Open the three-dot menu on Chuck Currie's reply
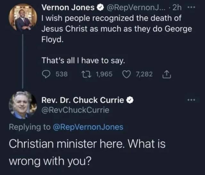This screenshot has height=175, width=205. click(192, 100)
